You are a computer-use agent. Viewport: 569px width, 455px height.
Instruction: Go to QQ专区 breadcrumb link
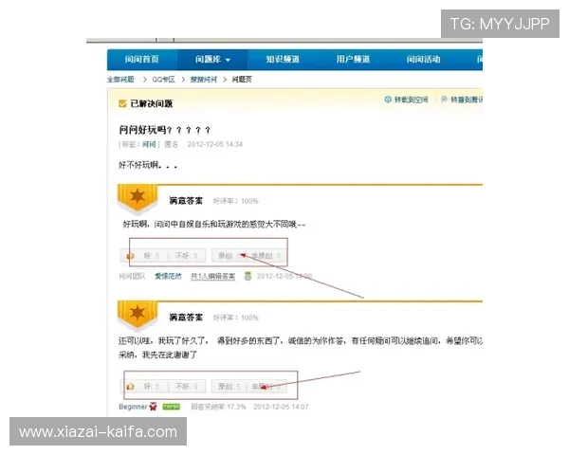[x=163, y=79]
